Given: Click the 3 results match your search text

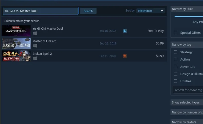Looking at the screenshot, I should [x=22, y=21].
